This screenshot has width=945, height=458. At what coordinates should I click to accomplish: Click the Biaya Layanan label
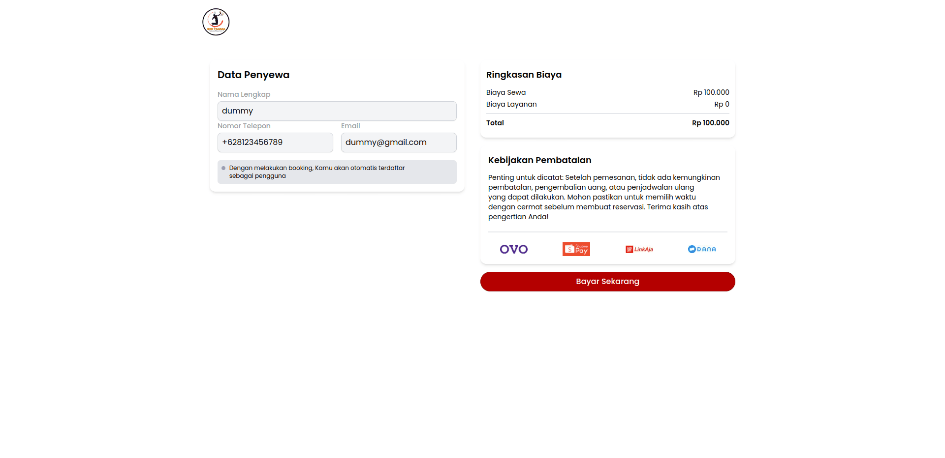click(x=511, y=104)
